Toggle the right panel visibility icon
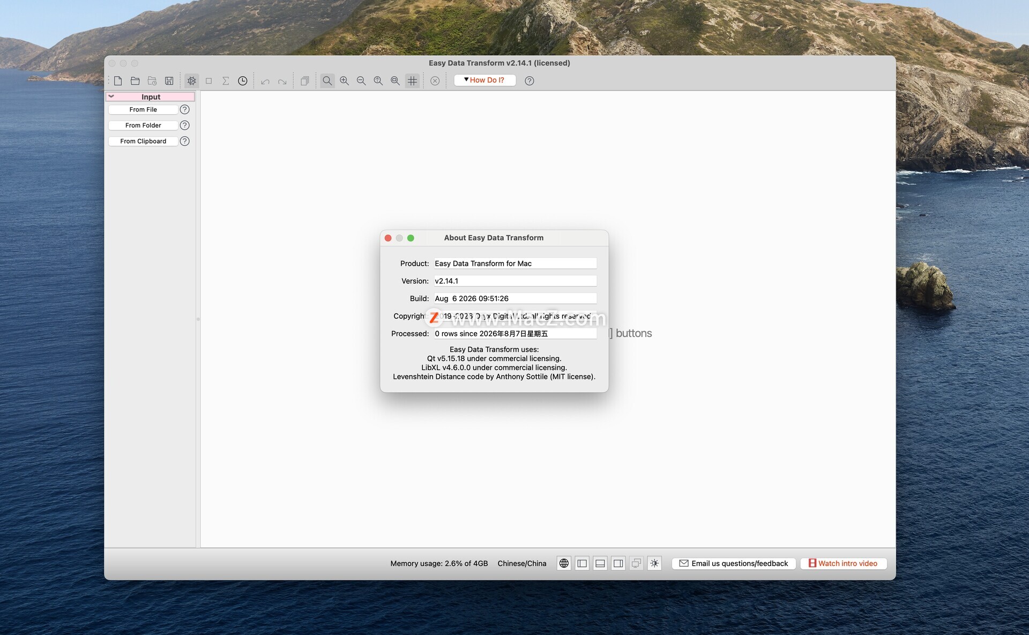Image resolution: width=1029 pixels, height=635 pixels. (x=618, y=563)
